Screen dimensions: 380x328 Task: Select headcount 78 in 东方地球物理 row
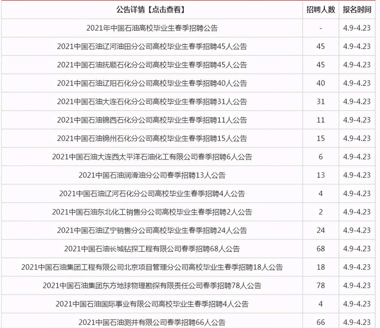click(x=321, y=286)
